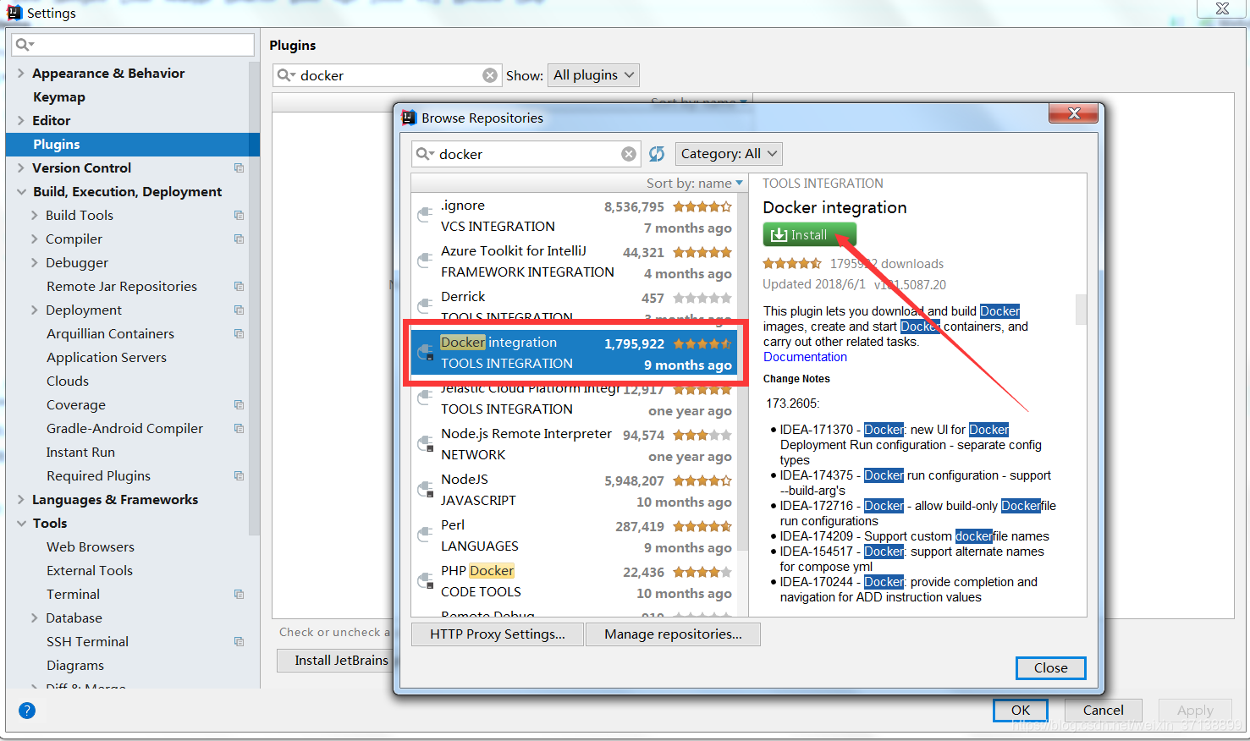Expand Appearance & Behavior tree node
Screen dimensions: 1250x741
[x=20, y=73]
